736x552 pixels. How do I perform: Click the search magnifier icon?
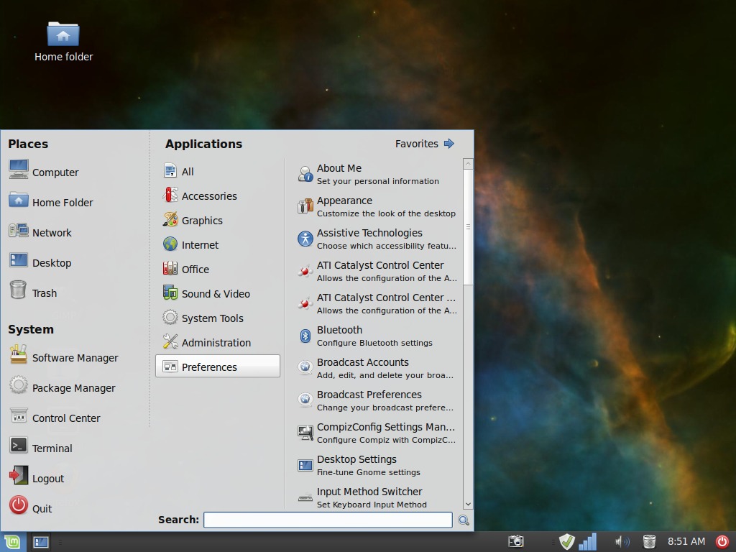[x=464, y=520]
